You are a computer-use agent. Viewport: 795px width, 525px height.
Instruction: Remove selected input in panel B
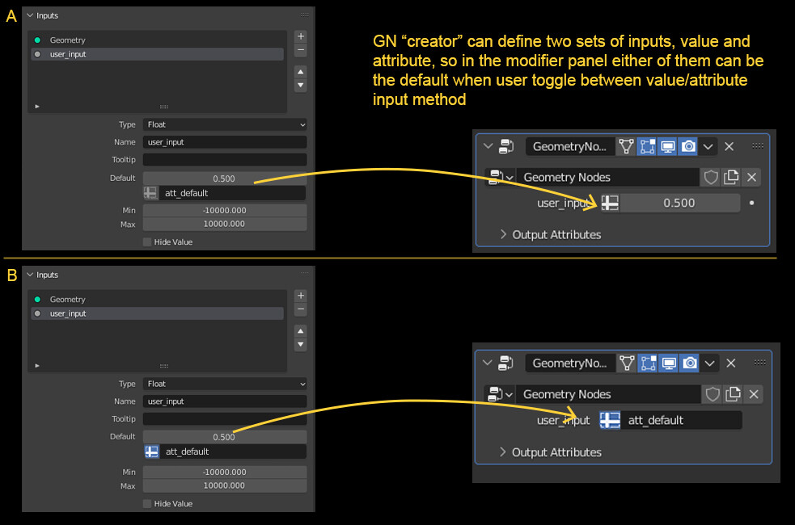coord(301,309)
